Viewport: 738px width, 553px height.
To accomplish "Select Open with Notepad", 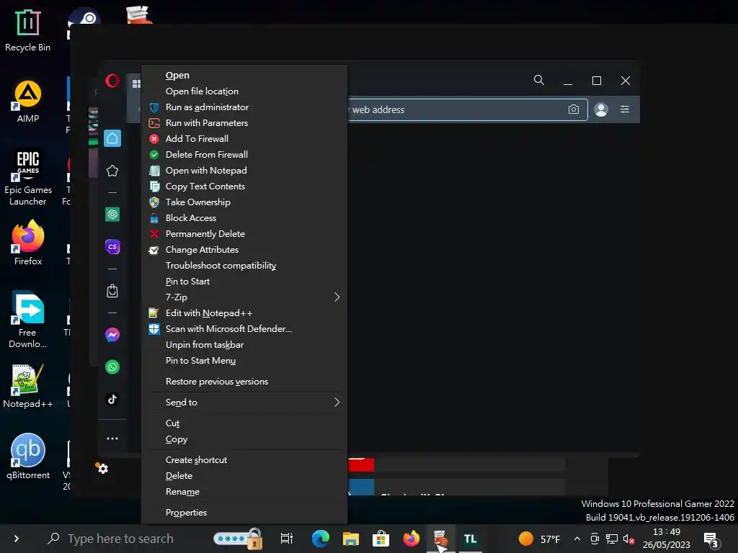I will coord(244,170).
